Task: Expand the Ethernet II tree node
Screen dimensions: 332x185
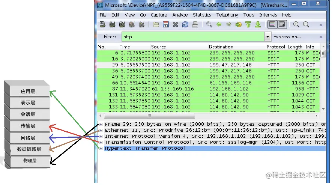Action: 101,130
